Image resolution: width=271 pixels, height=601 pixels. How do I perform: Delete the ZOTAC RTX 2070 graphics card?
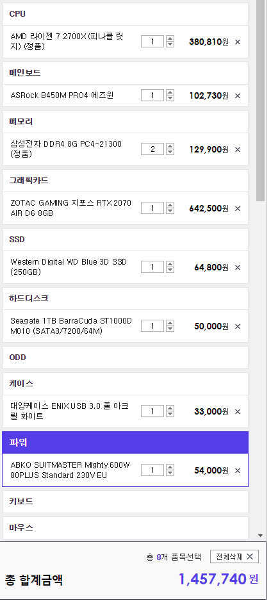pyautogui.click(x=238, y=208)
